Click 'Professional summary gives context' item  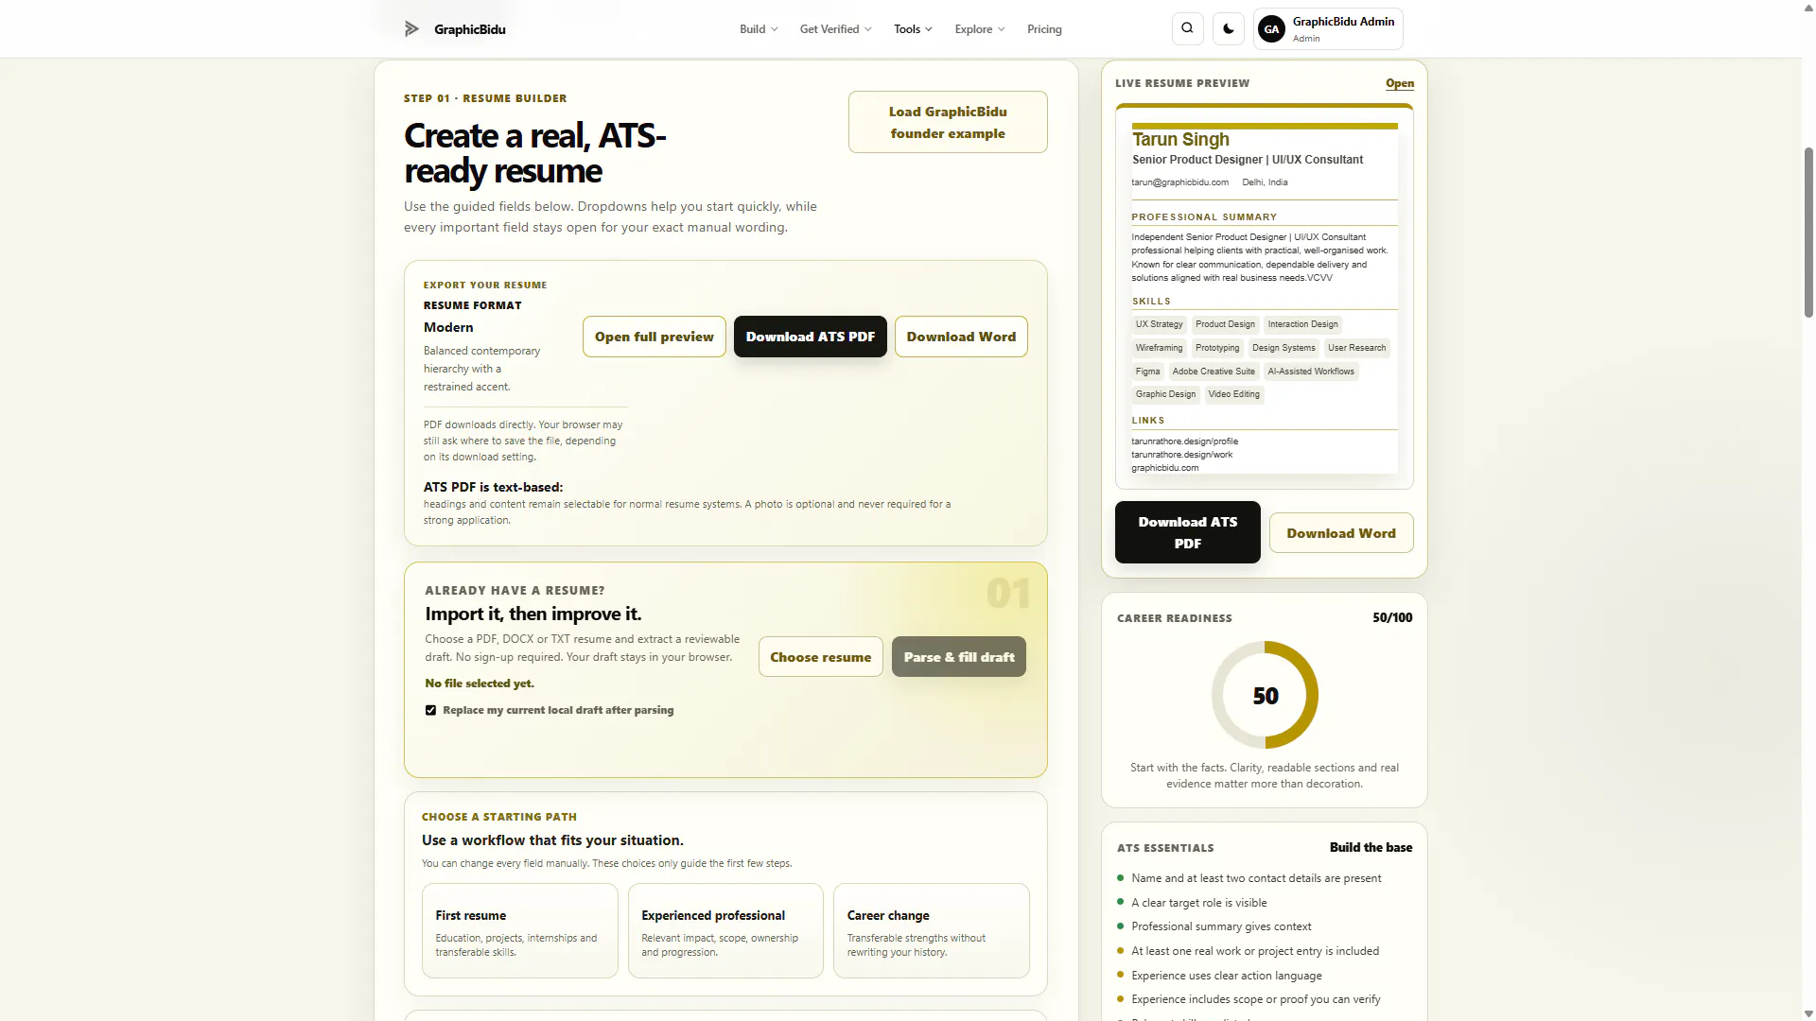point(1221,926)
